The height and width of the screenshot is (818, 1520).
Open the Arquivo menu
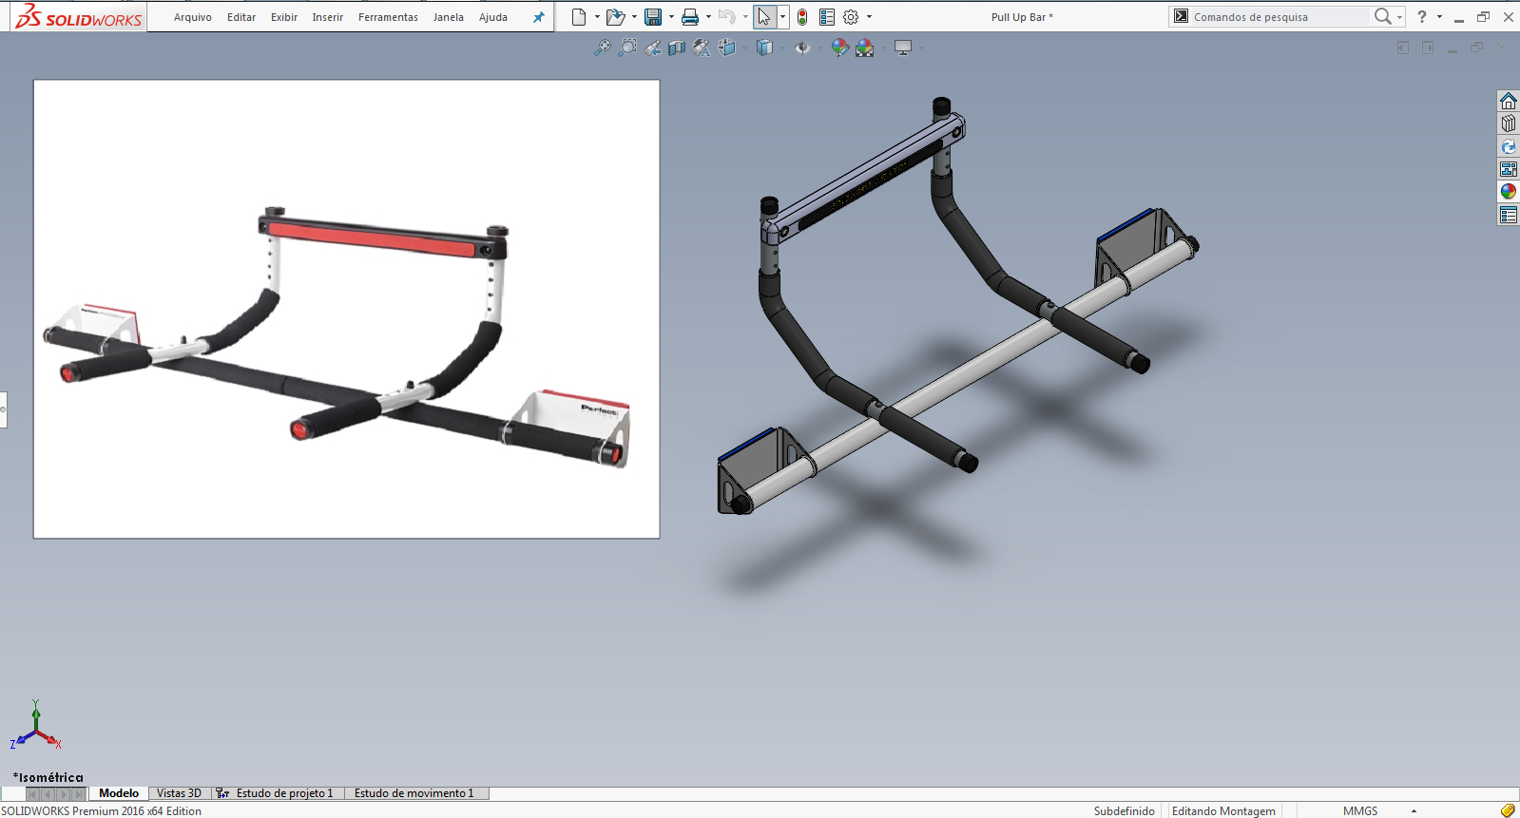coord(193,17)
